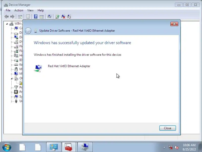This screenshot has width=202, height=152.
Task: Maximize the Device Manager window
Action: click(187, 5)
